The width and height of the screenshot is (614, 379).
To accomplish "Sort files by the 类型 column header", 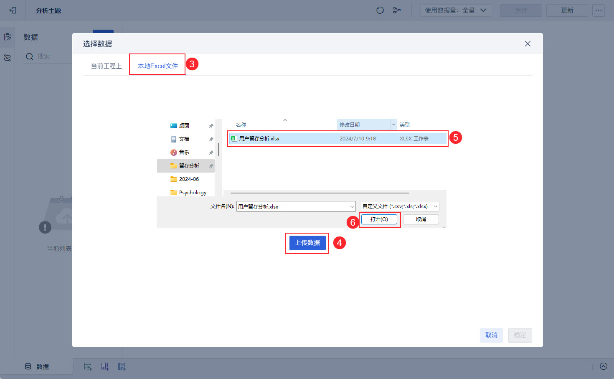I will click(x=405, y=125).
